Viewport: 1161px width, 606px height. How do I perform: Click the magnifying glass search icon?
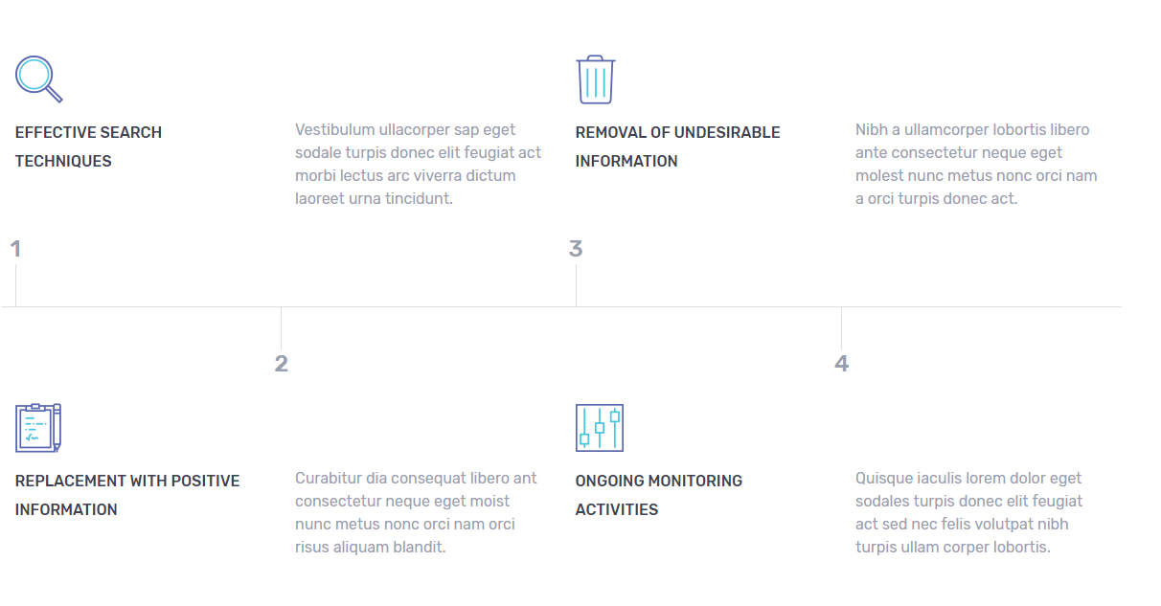click(38, 79)
